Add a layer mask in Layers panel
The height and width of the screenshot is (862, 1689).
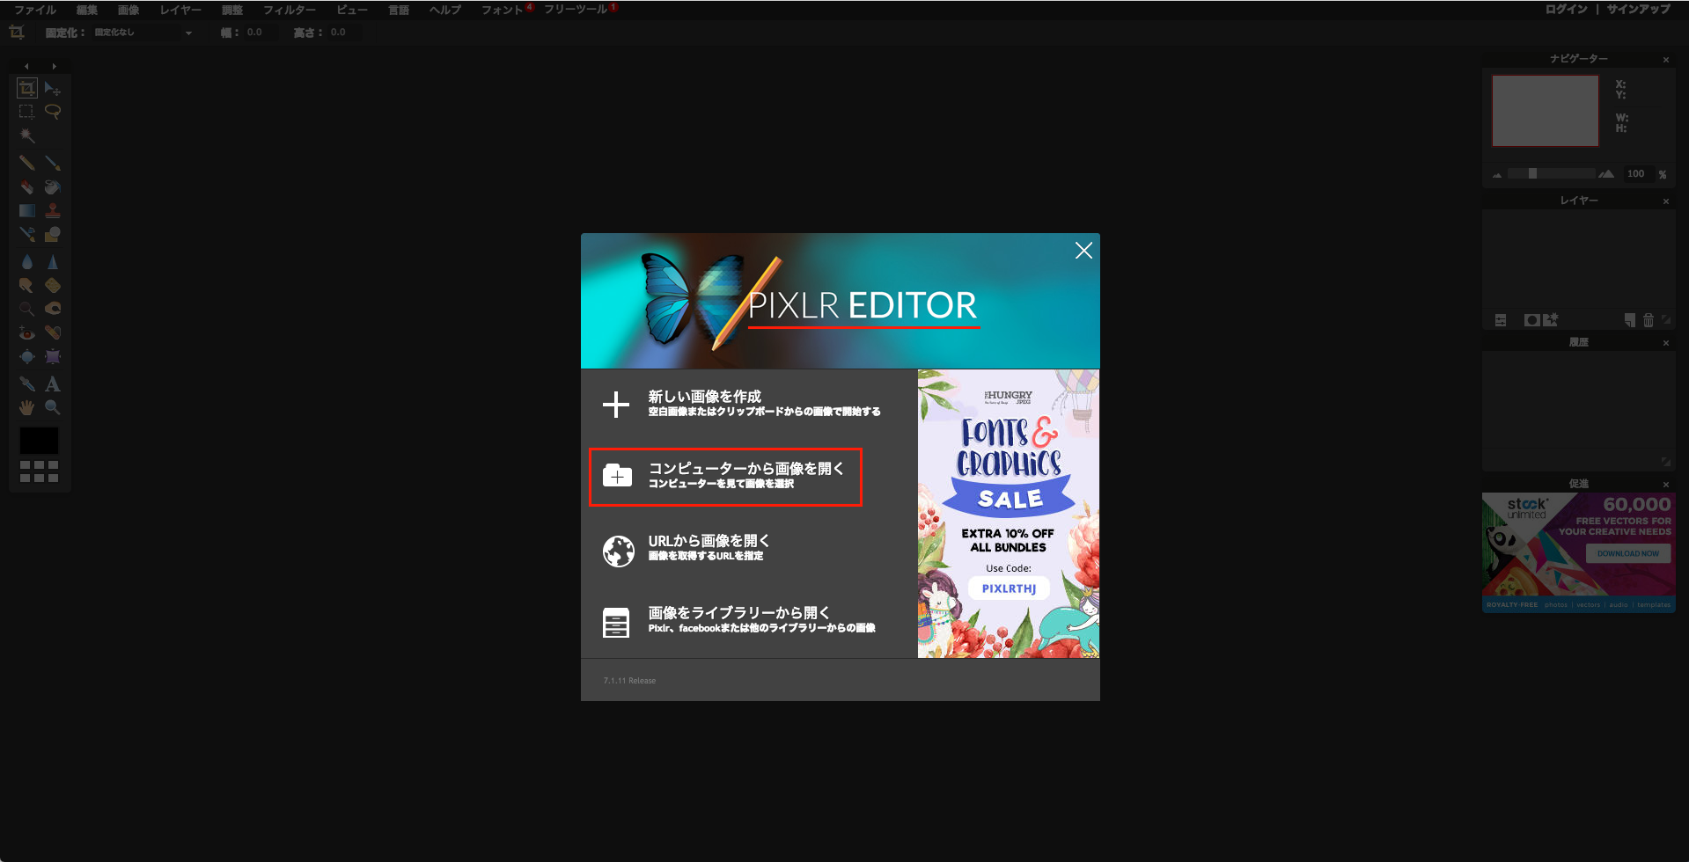tap(1532, 320)
